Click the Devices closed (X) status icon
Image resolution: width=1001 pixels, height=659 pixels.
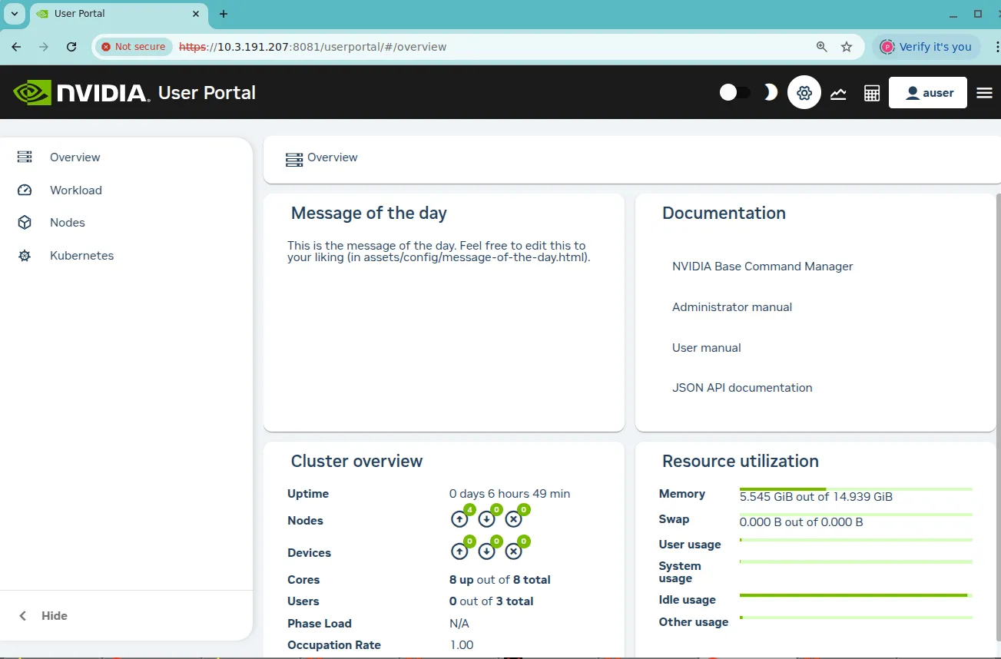pyautogui.click(x=513, y=551)
